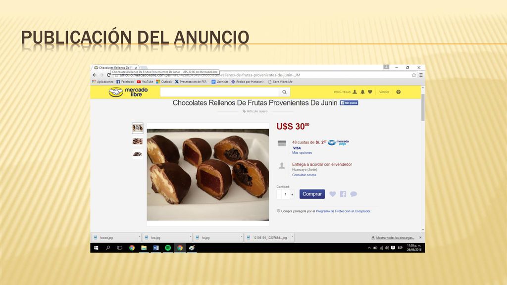Viewport: 507px width, 285px height.
Task: Click the main chocolates product image
Action: coord(208,175)
